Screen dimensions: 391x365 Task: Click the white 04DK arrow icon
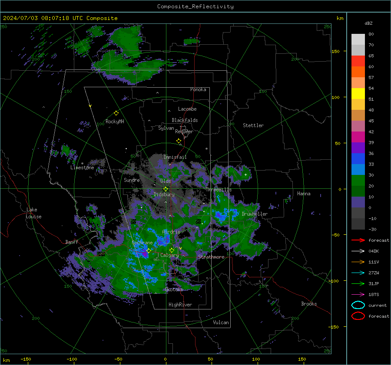tap(358, 251)
